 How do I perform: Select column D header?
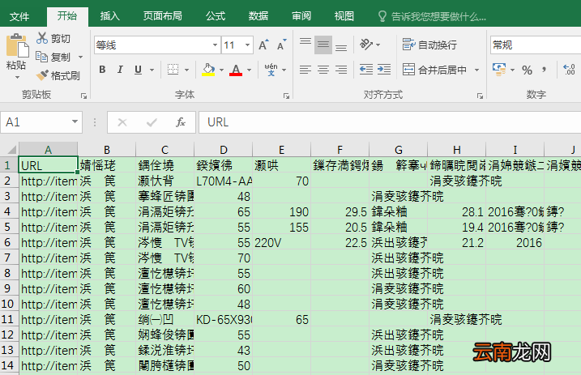point(224,150)
